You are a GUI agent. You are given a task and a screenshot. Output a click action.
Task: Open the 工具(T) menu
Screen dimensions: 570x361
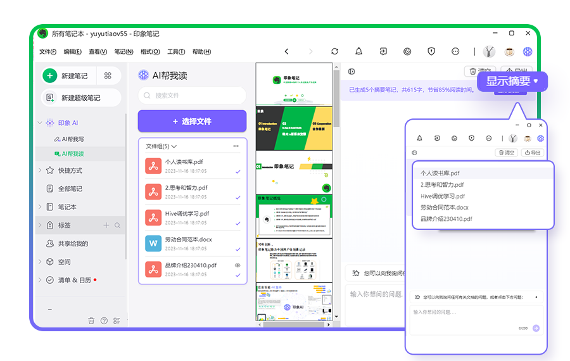pyautogui.click(x=176, y=52)
